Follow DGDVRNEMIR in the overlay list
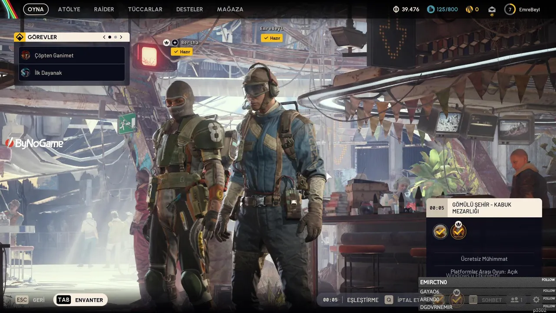 coord(549,306)
